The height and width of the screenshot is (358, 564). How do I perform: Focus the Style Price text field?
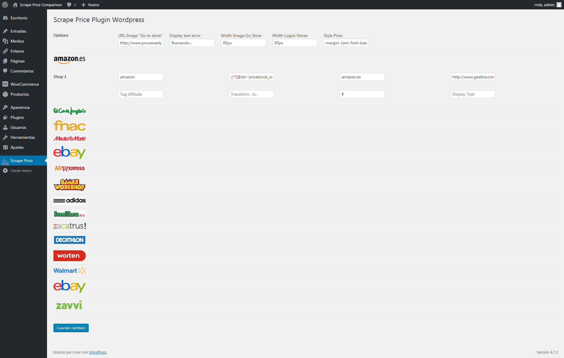tap(346, 43)
